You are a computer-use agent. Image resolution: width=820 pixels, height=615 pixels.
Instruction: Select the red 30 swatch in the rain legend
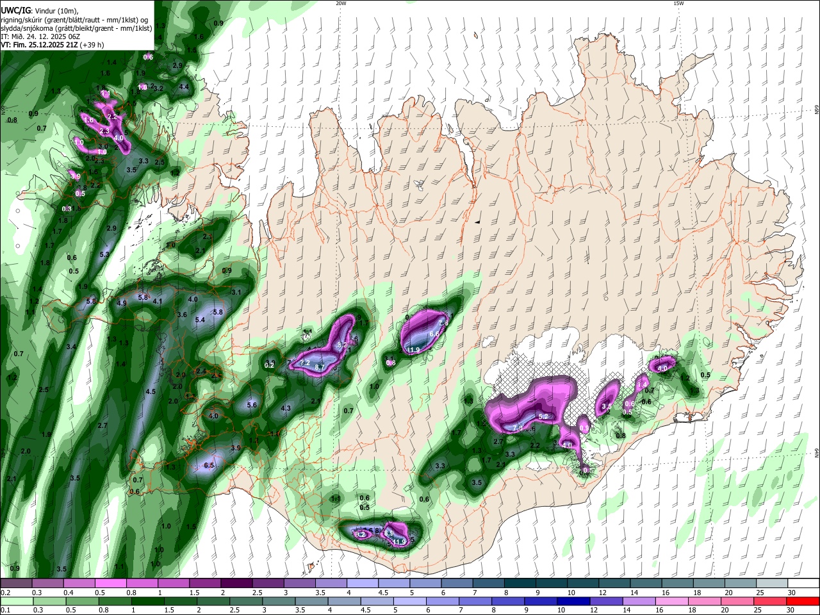click(x=803, y=601)
